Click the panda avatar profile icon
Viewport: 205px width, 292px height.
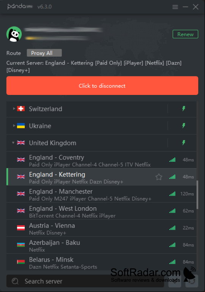coord(14,34)
